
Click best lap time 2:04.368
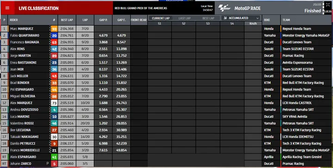point(67,29)
